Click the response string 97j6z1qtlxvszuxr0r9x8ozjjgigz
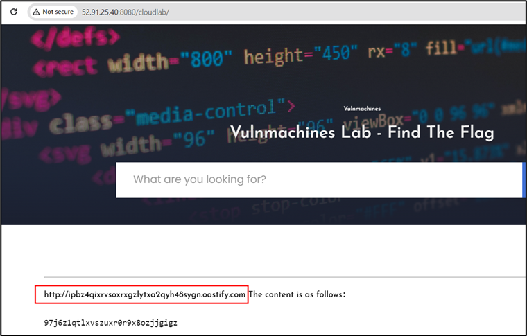 click(x=110, y=323)
